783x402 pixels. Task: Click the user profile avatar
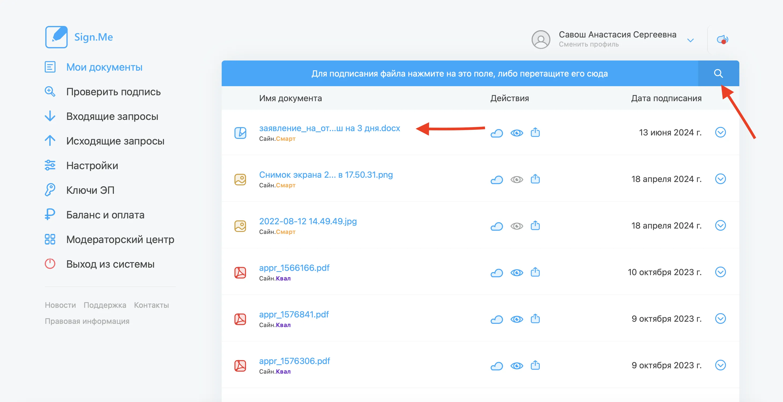[x=540, y=39]
